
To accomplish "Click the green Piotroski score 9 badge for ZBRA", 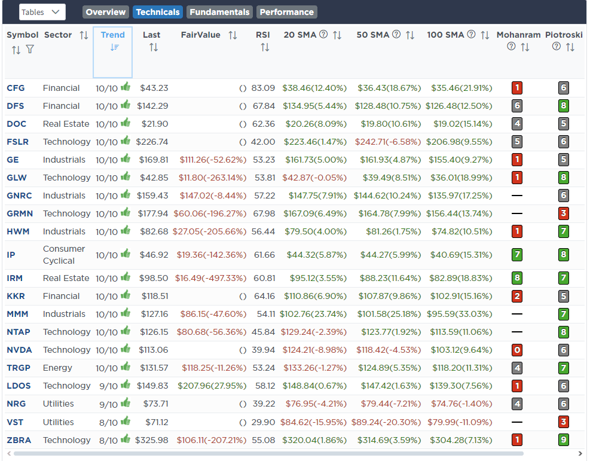I will point(563,440).
